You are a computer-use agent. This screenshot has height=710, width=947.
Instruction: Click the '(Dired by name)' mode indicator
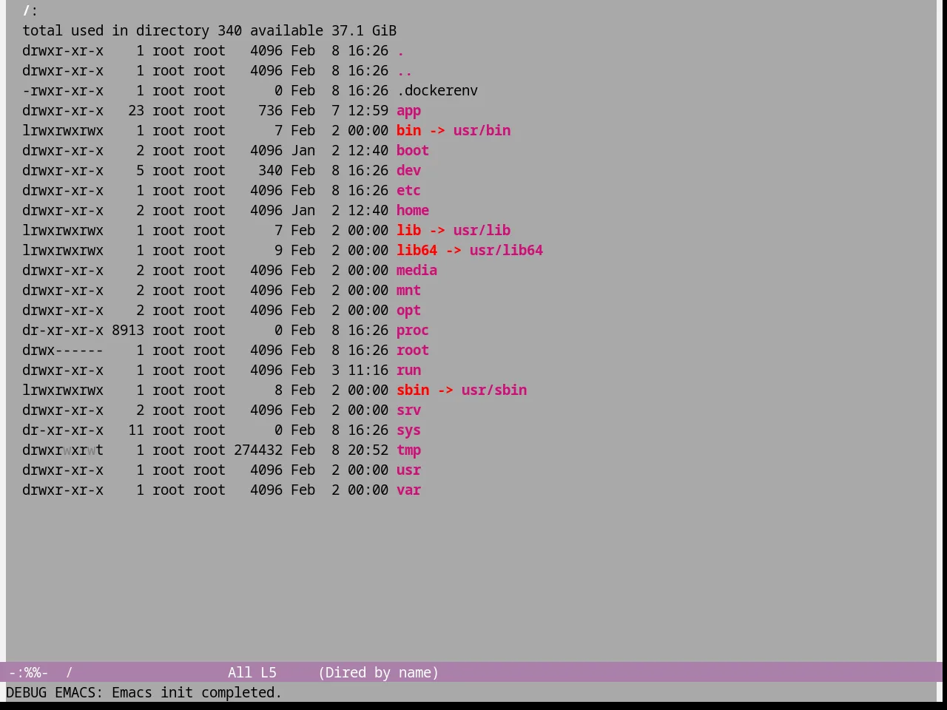pos(378,672)
